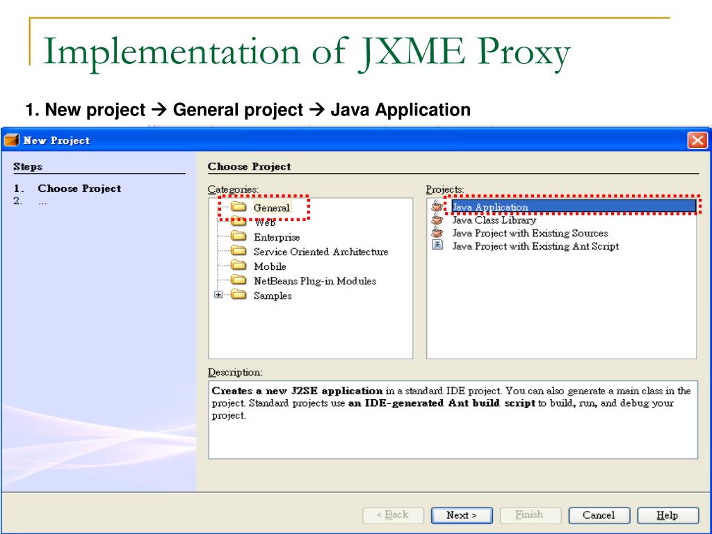Click the General category folder icon
This screenshot has width=712, height=534.
[238, 207]
